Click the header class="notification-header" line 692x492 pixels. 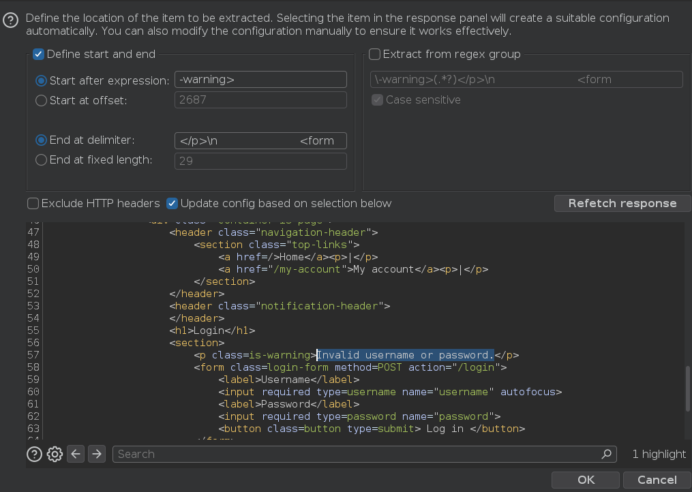[280, 306]
